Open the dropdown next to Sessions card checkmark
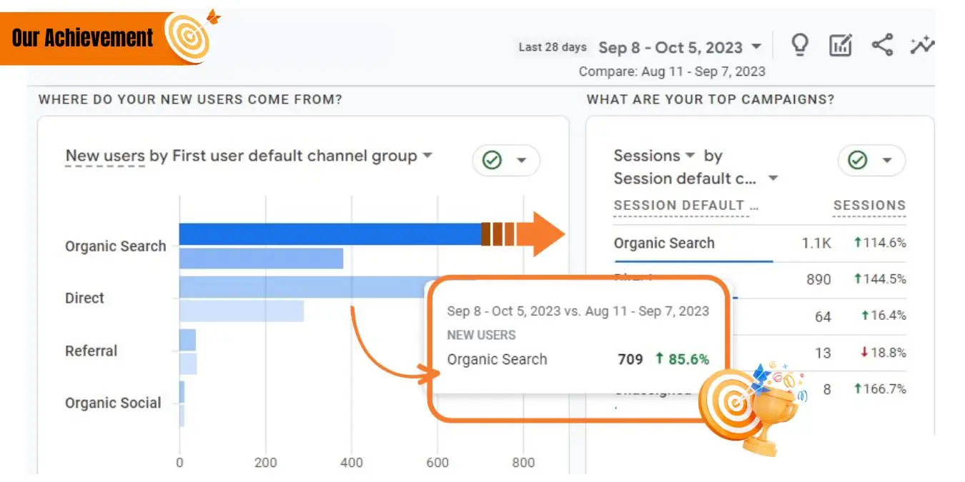This screenshot has height=482, width=965. [x=886, y=161]
